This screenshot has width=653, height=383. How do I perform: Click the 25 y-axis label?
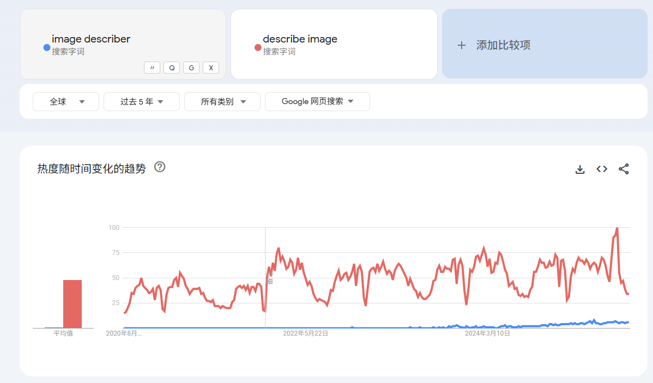116,303
